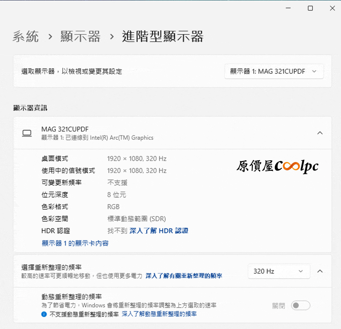This screenshot has height=329, width=341.
Task: Click the monitor icon beside MAG 321CUPDF
Action: click(27, 133)
